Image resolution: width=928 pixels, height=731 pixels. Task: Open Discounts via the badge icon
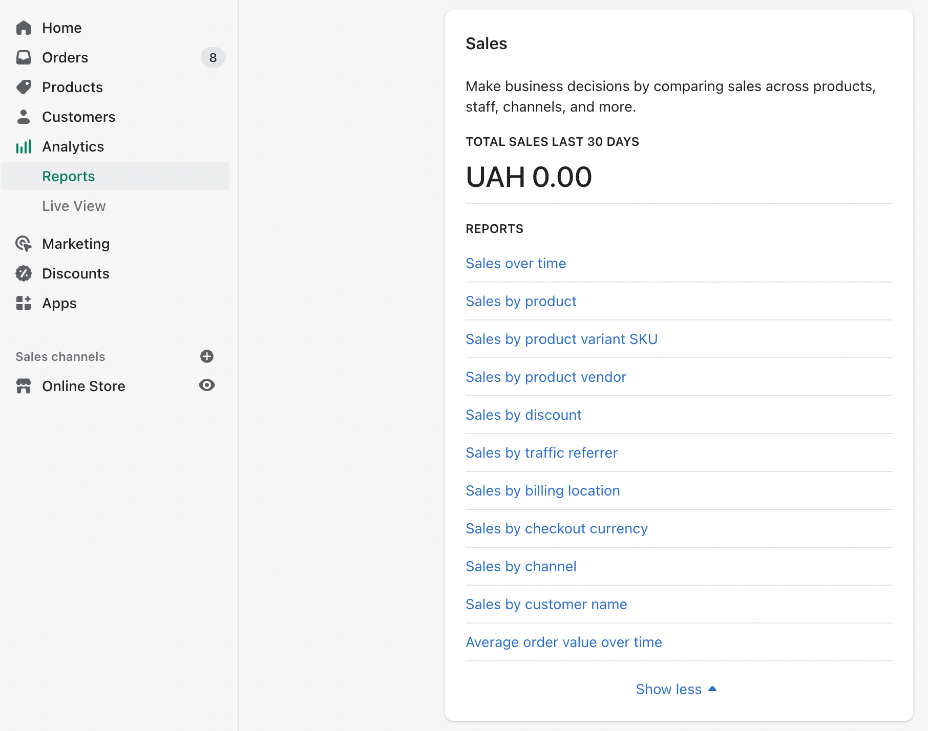pos(23,273)
